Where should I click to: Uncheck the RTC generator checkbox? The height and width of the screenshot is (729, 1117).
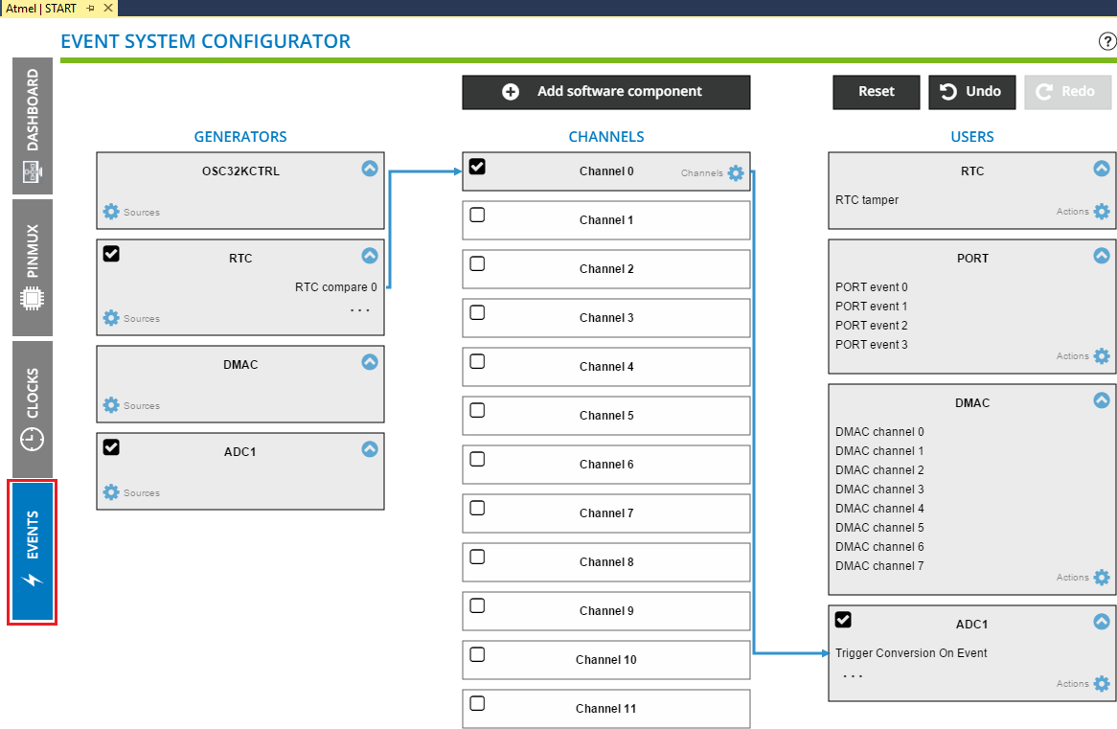tap(111, 254)
